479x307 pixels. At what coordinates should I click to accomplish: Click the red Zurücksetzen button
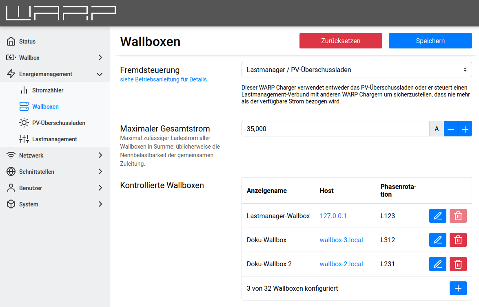click(340, 41)
